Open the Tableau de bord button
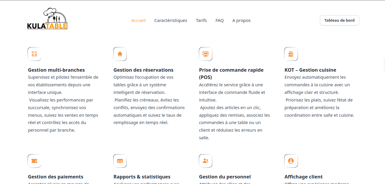385x184 pixels. click(339, 20)
